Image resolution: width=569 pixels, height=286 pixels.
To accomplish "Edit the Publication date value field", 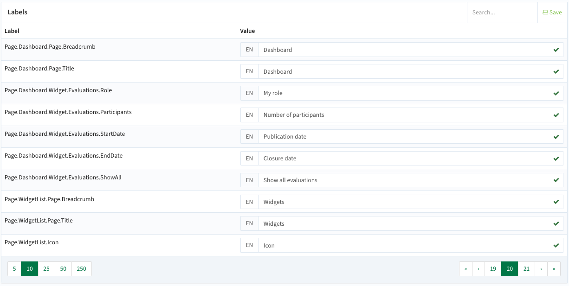I will (411, 137).
